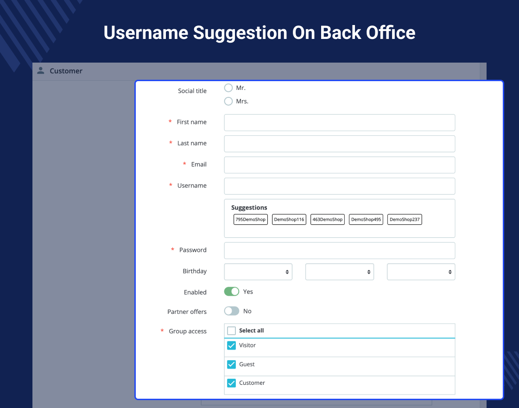519x408 pixels.
Task: Click the Password input field
Action: [x=340, y=251]
